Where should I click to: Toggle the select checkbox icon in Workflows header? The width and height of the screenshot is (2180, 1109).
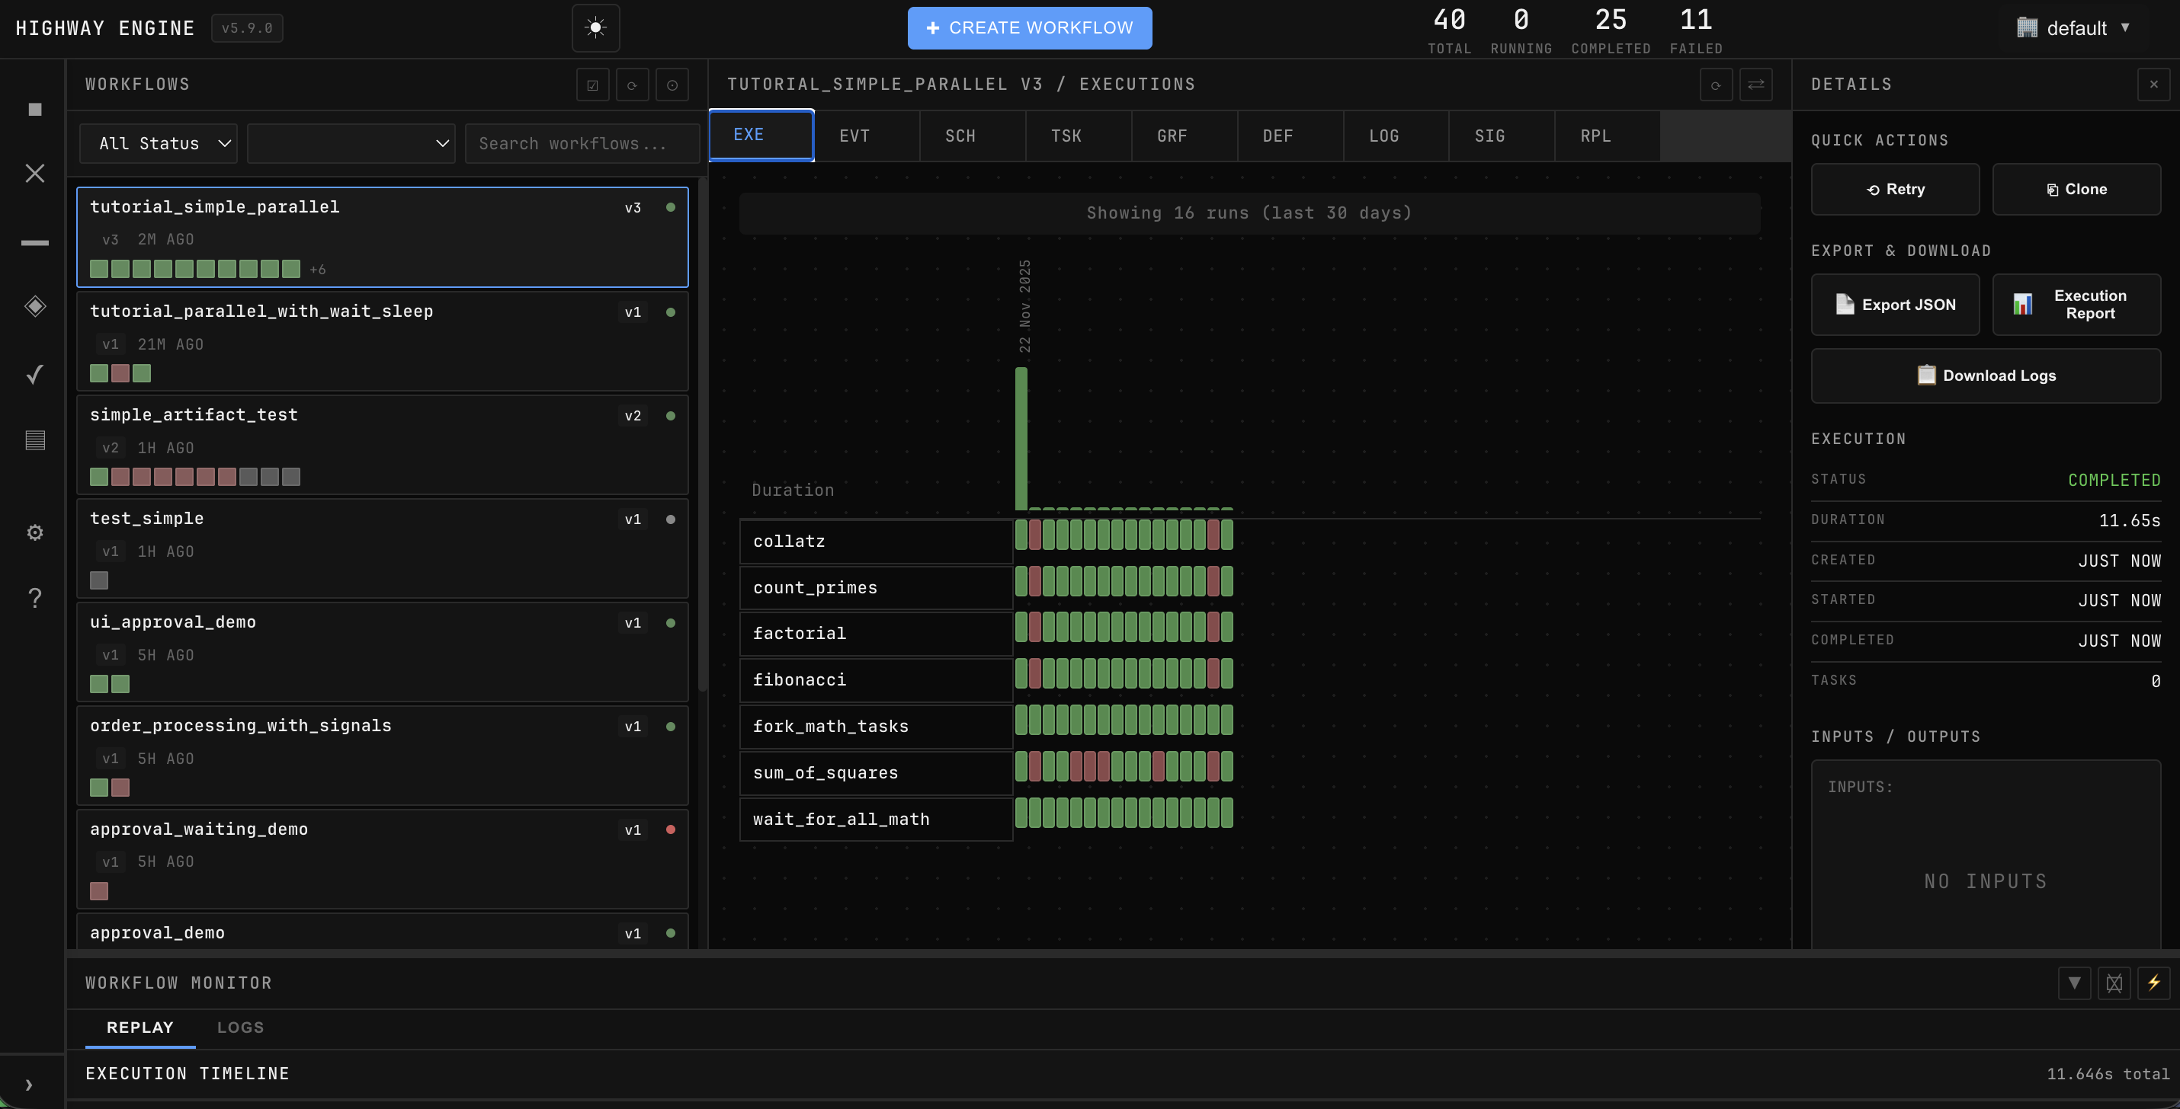(x=592, y=85)
